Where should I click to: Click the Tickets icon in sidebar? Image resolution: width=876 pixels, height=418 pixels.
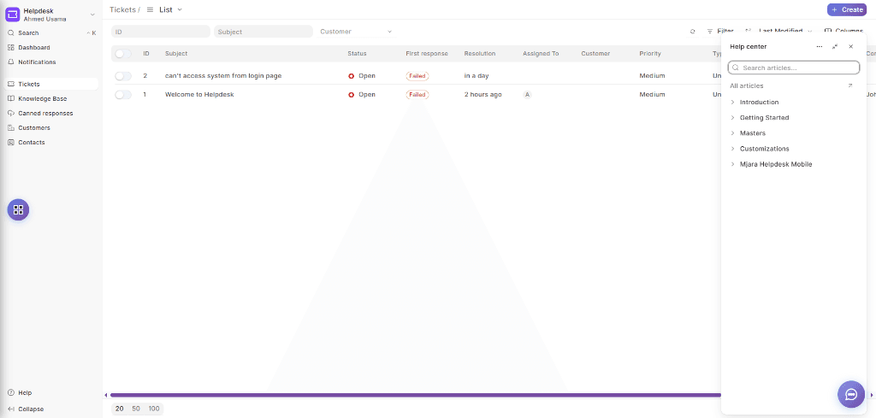pos(10,85)
